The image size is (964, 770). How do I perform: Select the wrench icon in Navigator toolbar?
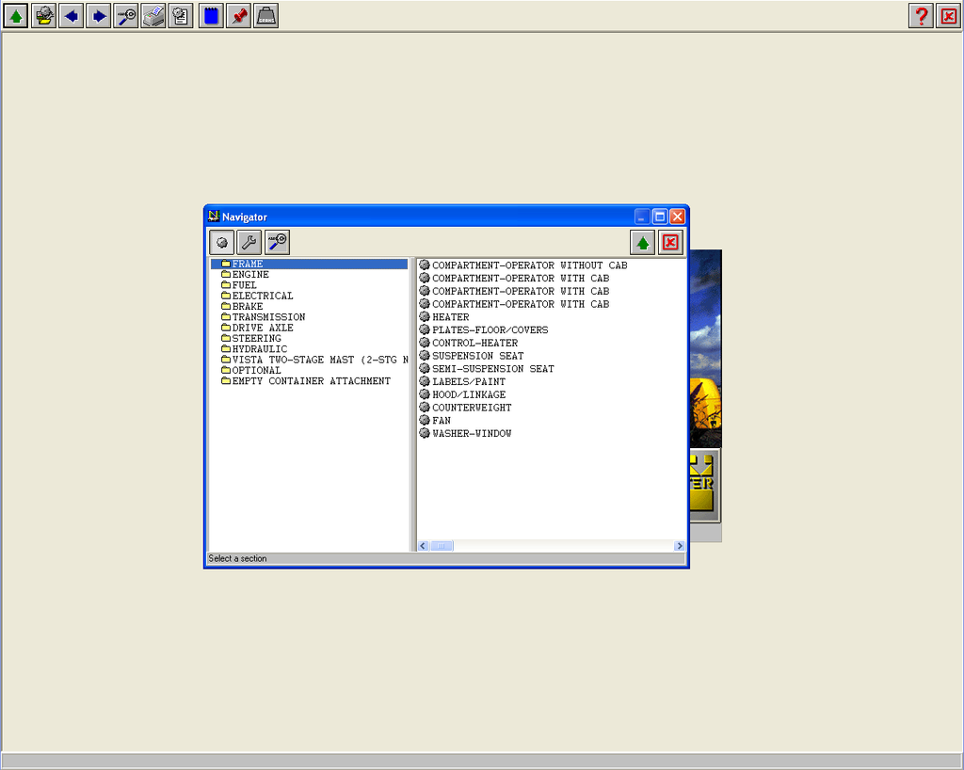click(x=249, y=243)
